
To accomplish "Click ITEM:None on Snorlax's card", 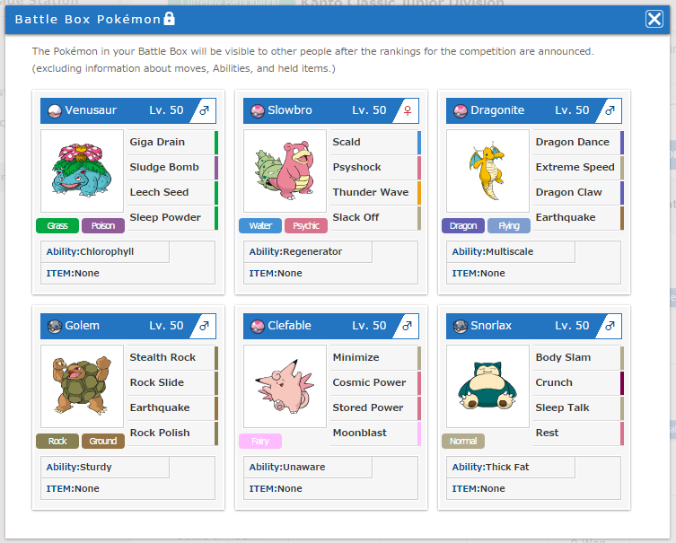I will click(478, 488).
